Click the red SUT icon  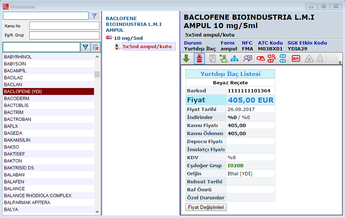pyautogui.click(x=296, y=59)
